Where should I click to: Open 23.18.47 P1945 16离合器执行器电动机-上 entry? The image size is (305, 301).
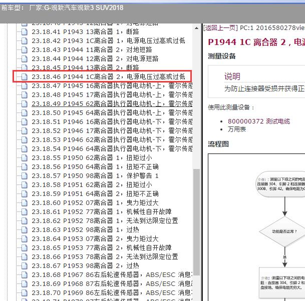(x=112, y=85)
